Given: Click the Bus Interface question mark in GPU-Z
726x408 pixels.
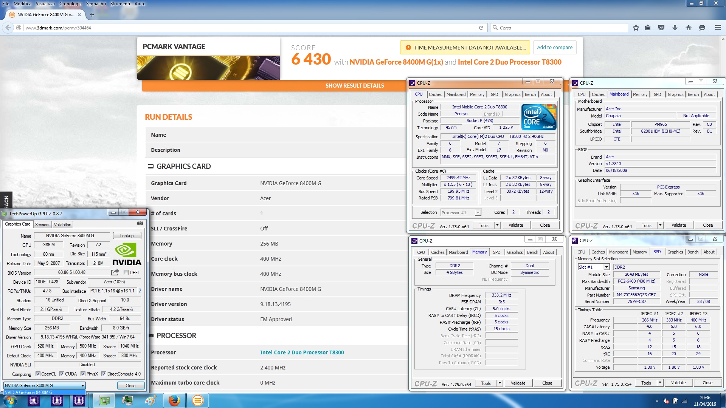Looking at the screenshot, I should click(140, 291).
